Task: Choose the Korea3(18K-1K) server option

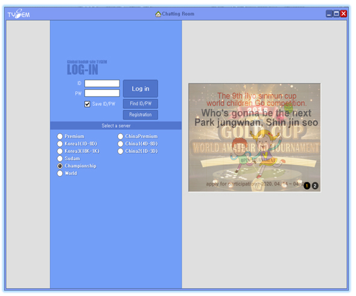Action: pos(60,151)
